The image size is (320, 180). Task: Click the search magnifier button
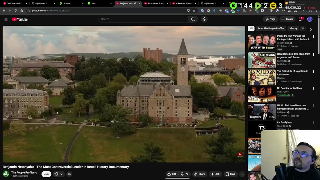point(193,19)
